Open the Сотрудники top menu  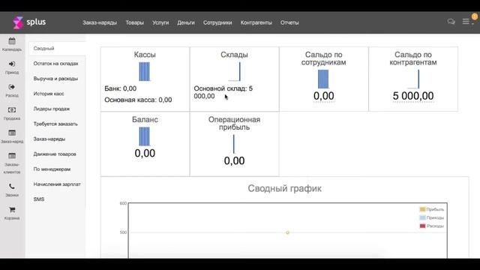[x=217, y=22]
